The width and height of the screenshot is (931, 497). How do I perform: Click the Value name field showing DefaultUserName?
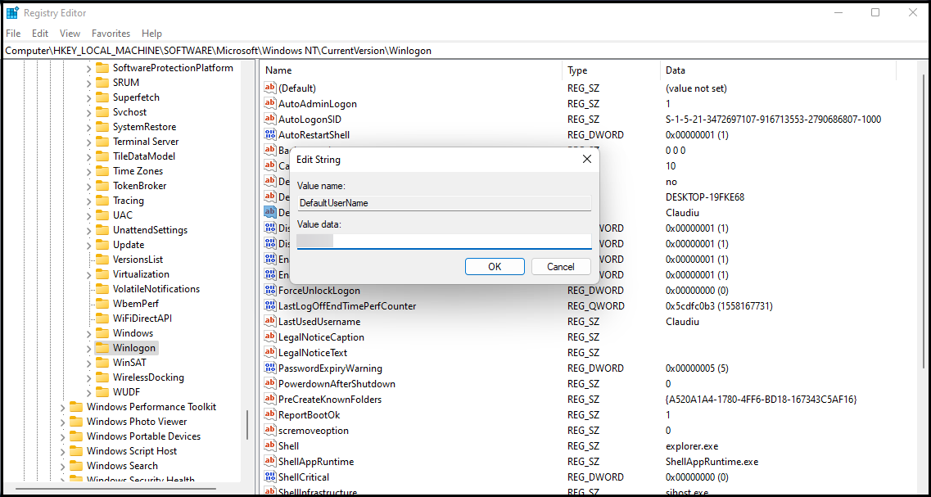(444, 202)
